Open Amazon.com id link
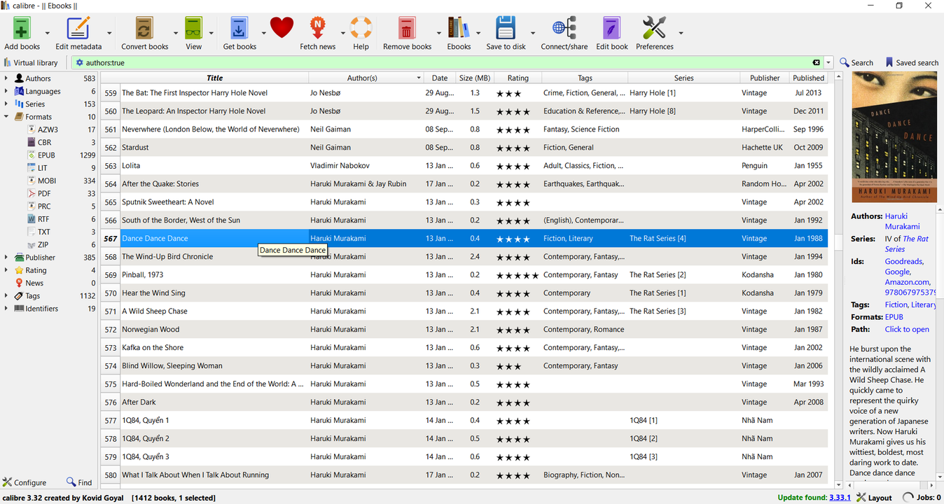Image resolution: width=944 pixels, height=504 pixels. 908,282
